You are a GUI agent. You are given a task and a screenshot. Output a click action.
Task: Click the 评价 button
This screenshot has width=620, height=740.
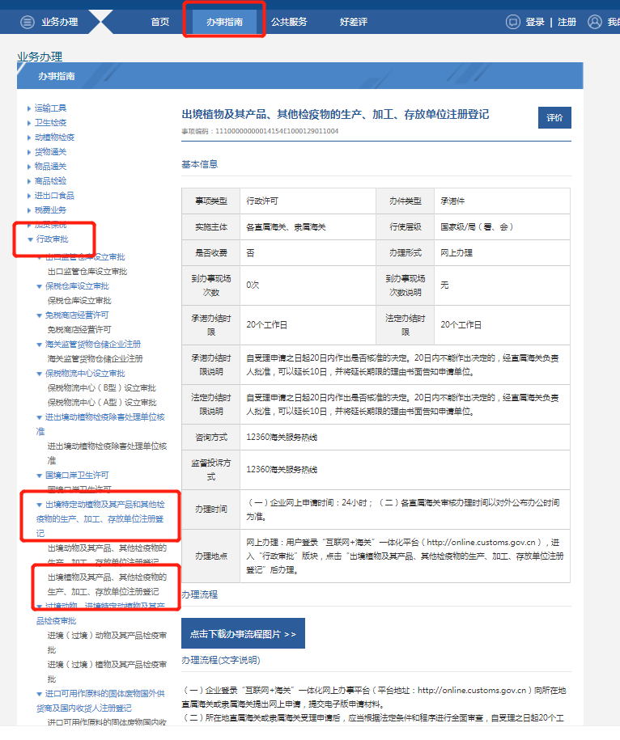point(554,117)
